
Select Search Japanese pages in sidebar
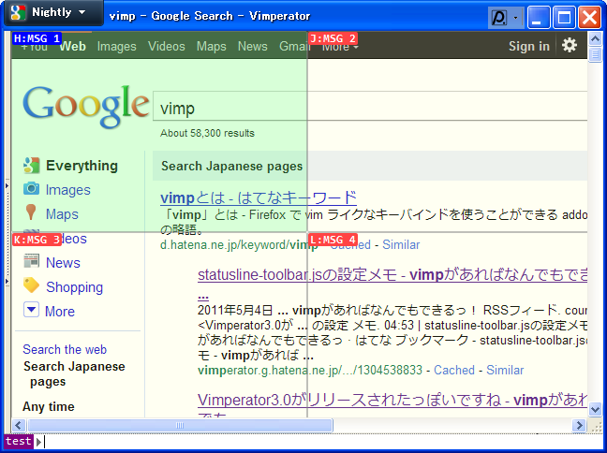point(74,373)
